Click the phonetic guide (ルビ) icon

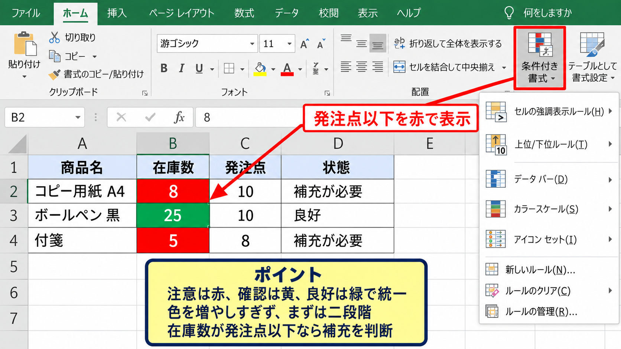coord(316,69)
